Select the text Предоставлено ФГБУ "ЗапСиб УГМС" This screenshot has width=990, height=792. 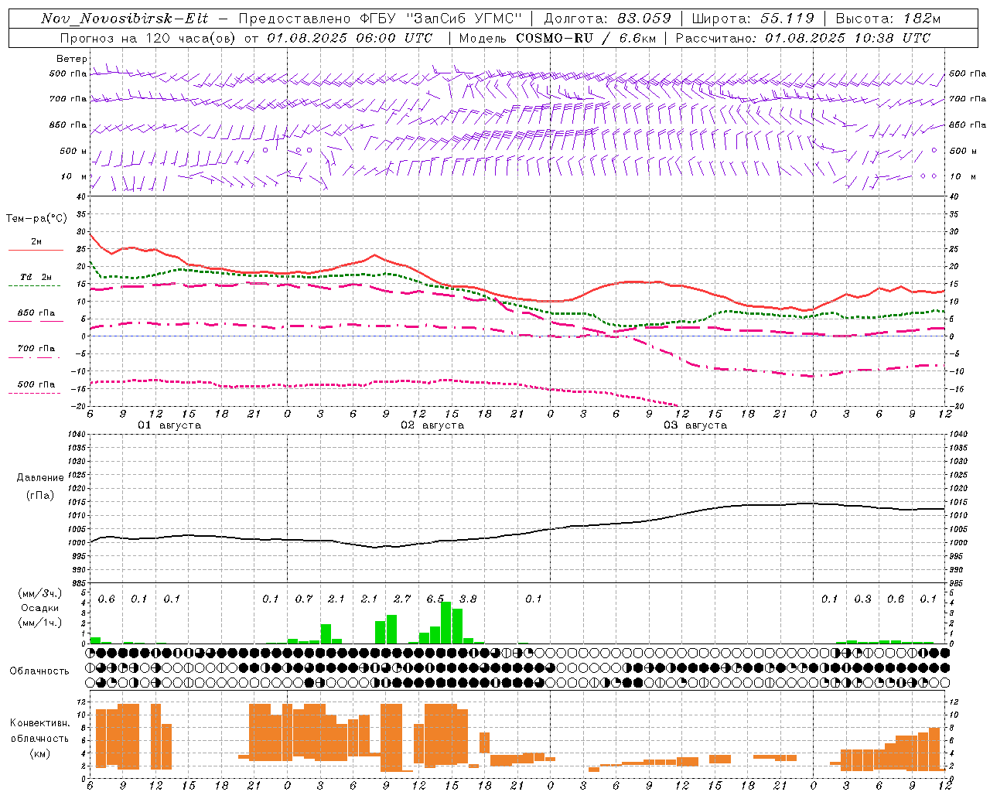[381, 19]
